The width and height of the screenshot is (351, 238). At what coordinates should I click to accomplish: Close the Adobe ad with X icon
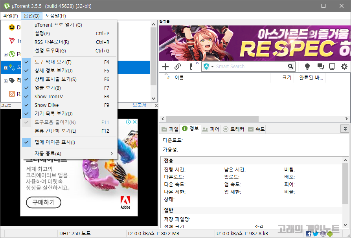[x=134, y=122]
